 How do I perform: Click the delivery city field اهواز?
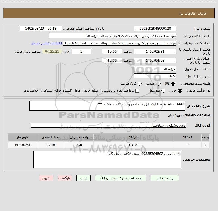coord(155,76)
